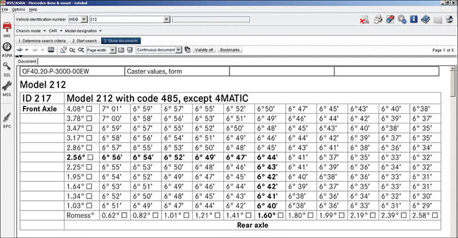Open the Continuous document dropdown
Viewport: 458px width, 238px height.
(179, 50)
